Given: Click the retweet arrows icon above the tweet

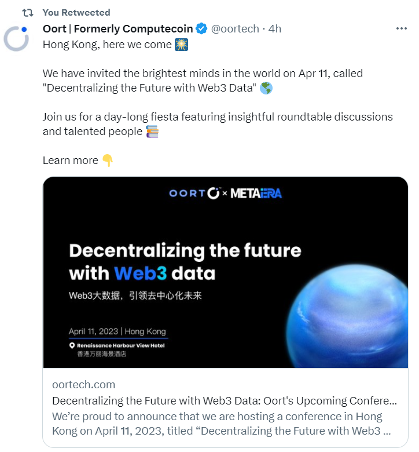Looking at the screenshot, I should (x=27, y=12).
